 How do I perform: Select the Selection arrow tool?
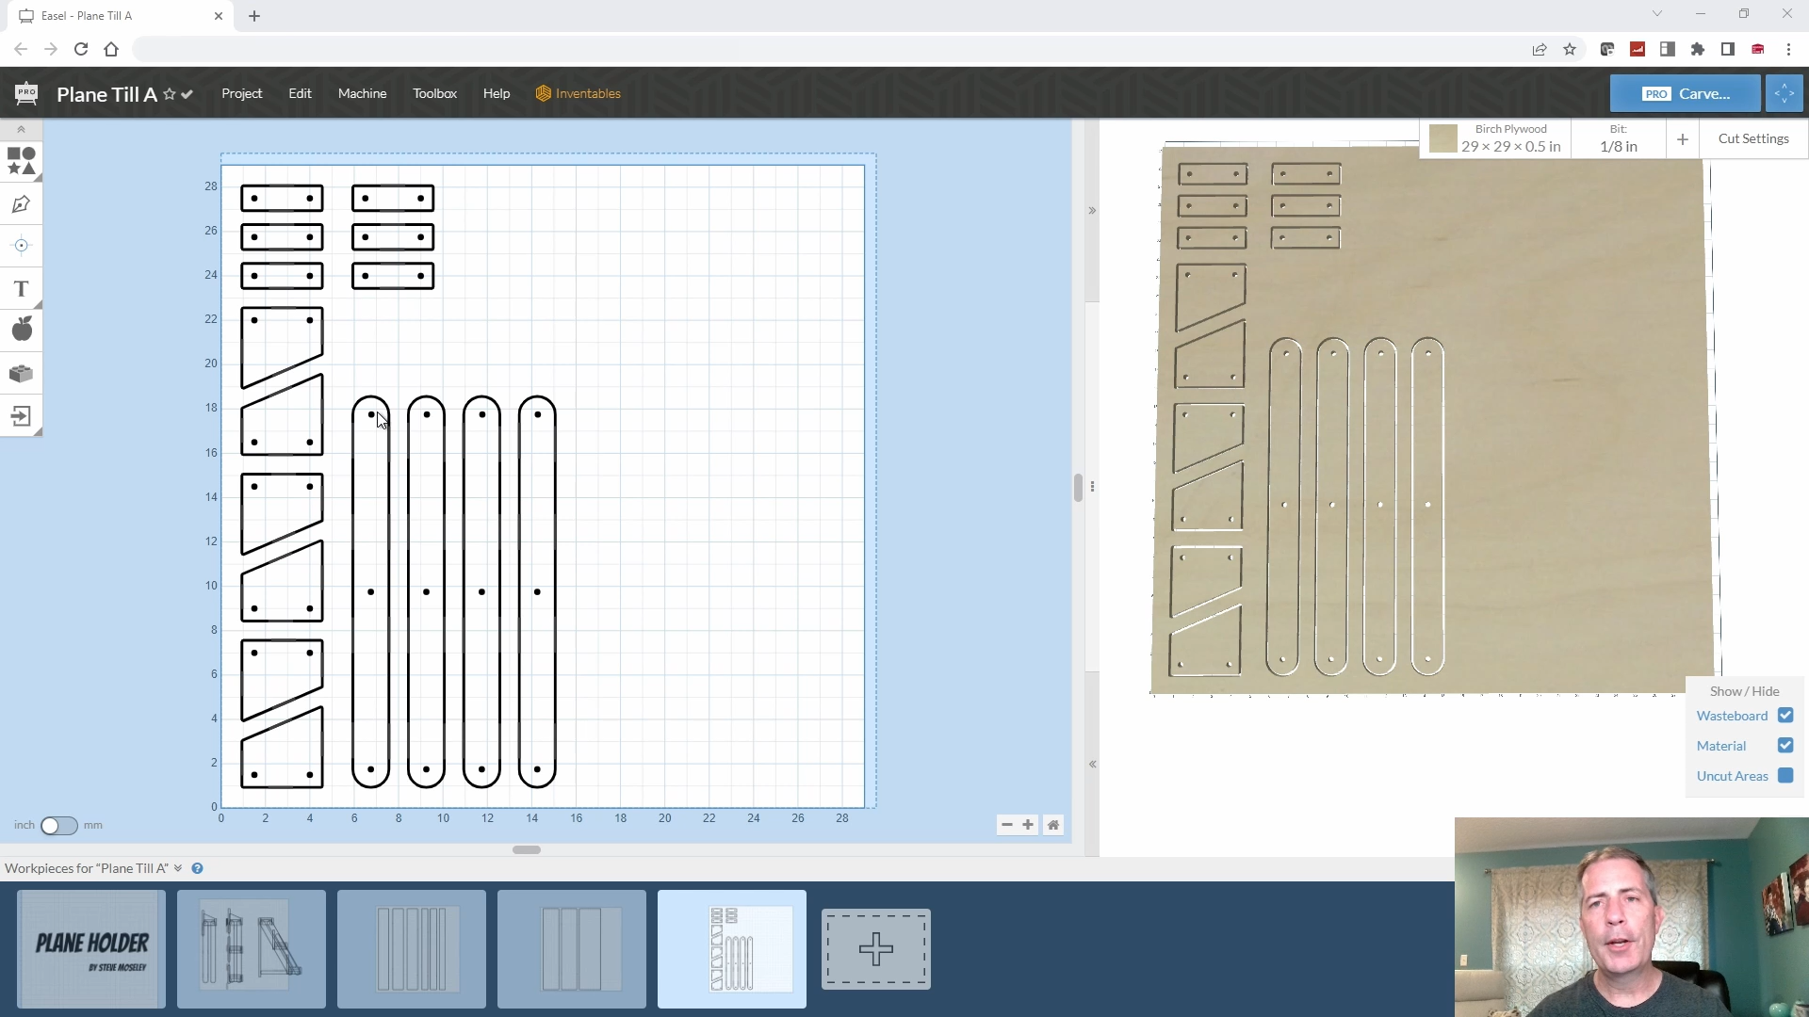pyautogui.click(x=21, y=129)
